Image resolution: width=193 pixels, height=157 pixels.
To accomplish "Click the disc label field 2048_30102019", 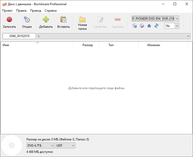I will [19, 36].
